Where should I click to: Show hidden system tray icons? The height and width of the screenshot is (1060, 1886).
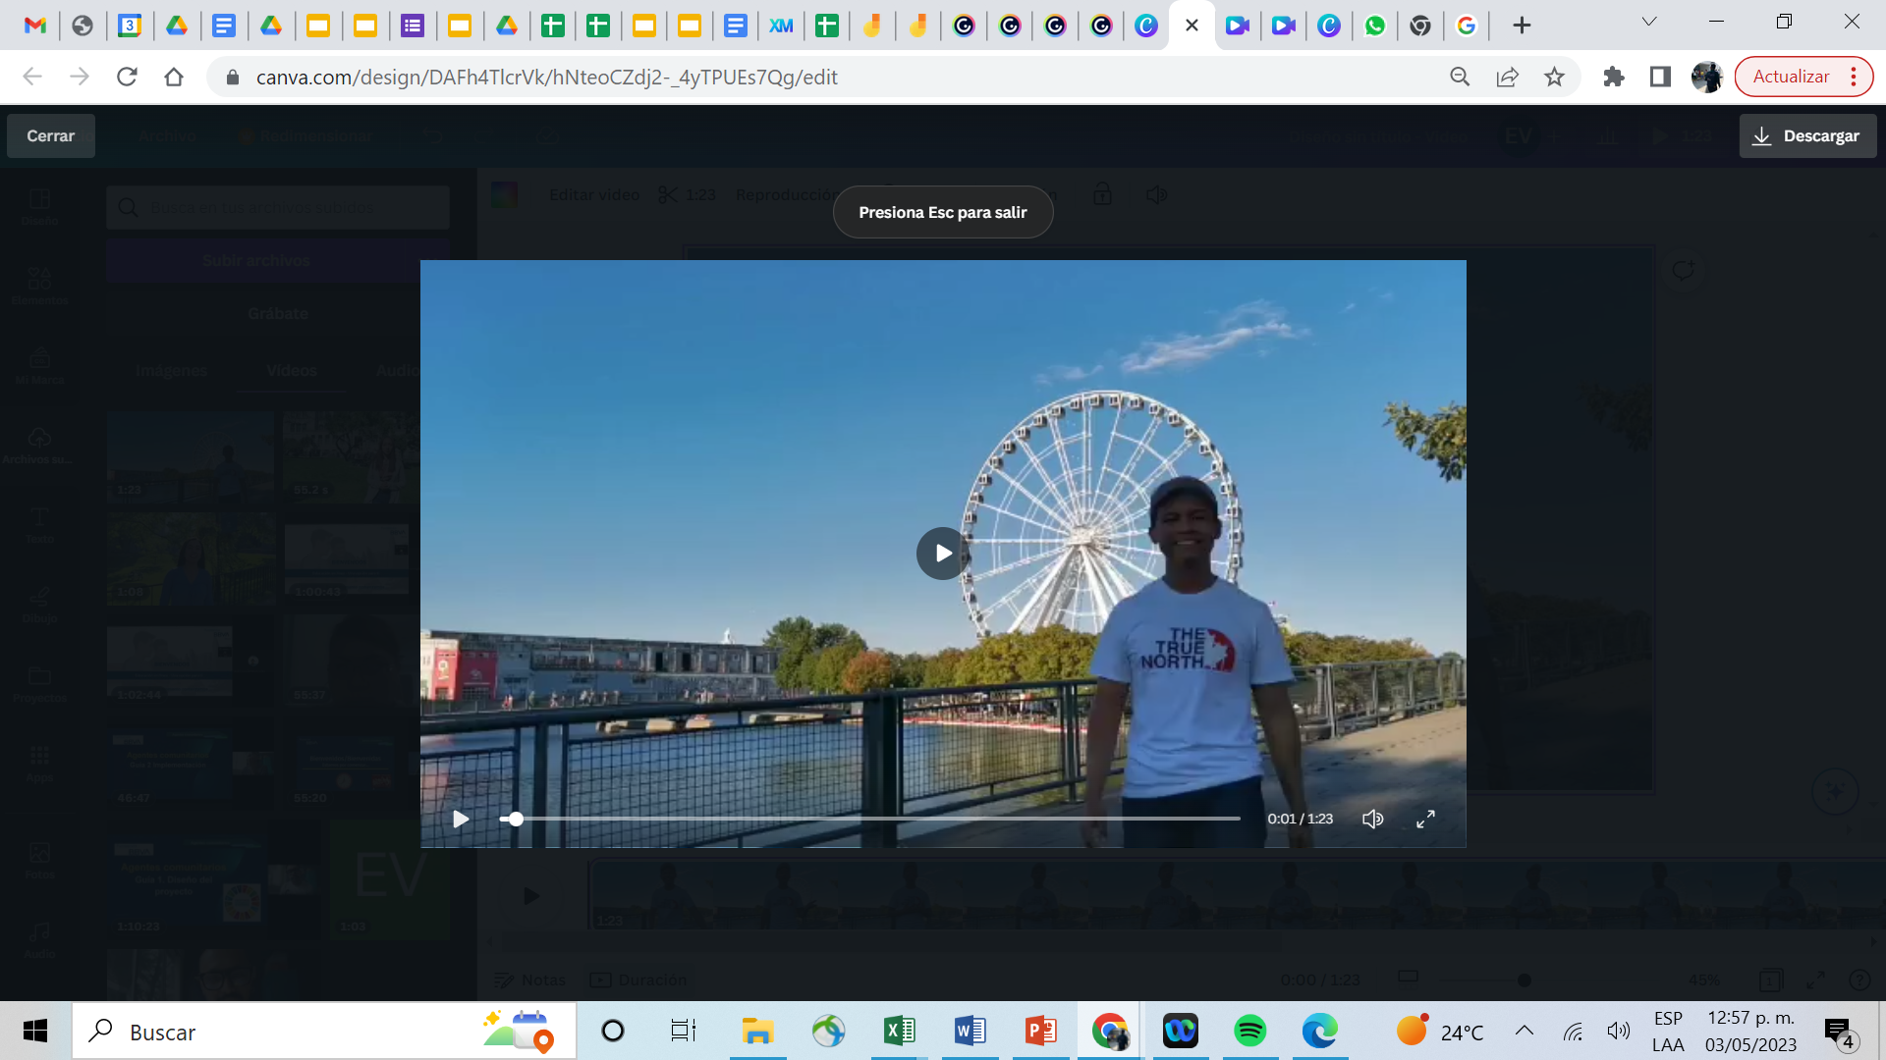click(1524, 1031)
